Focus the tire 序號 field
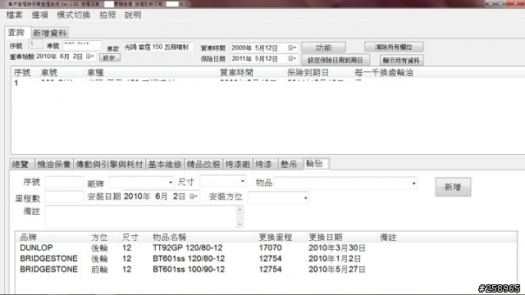525x295 pixels. pyautogui.click(x=64, y=182)
